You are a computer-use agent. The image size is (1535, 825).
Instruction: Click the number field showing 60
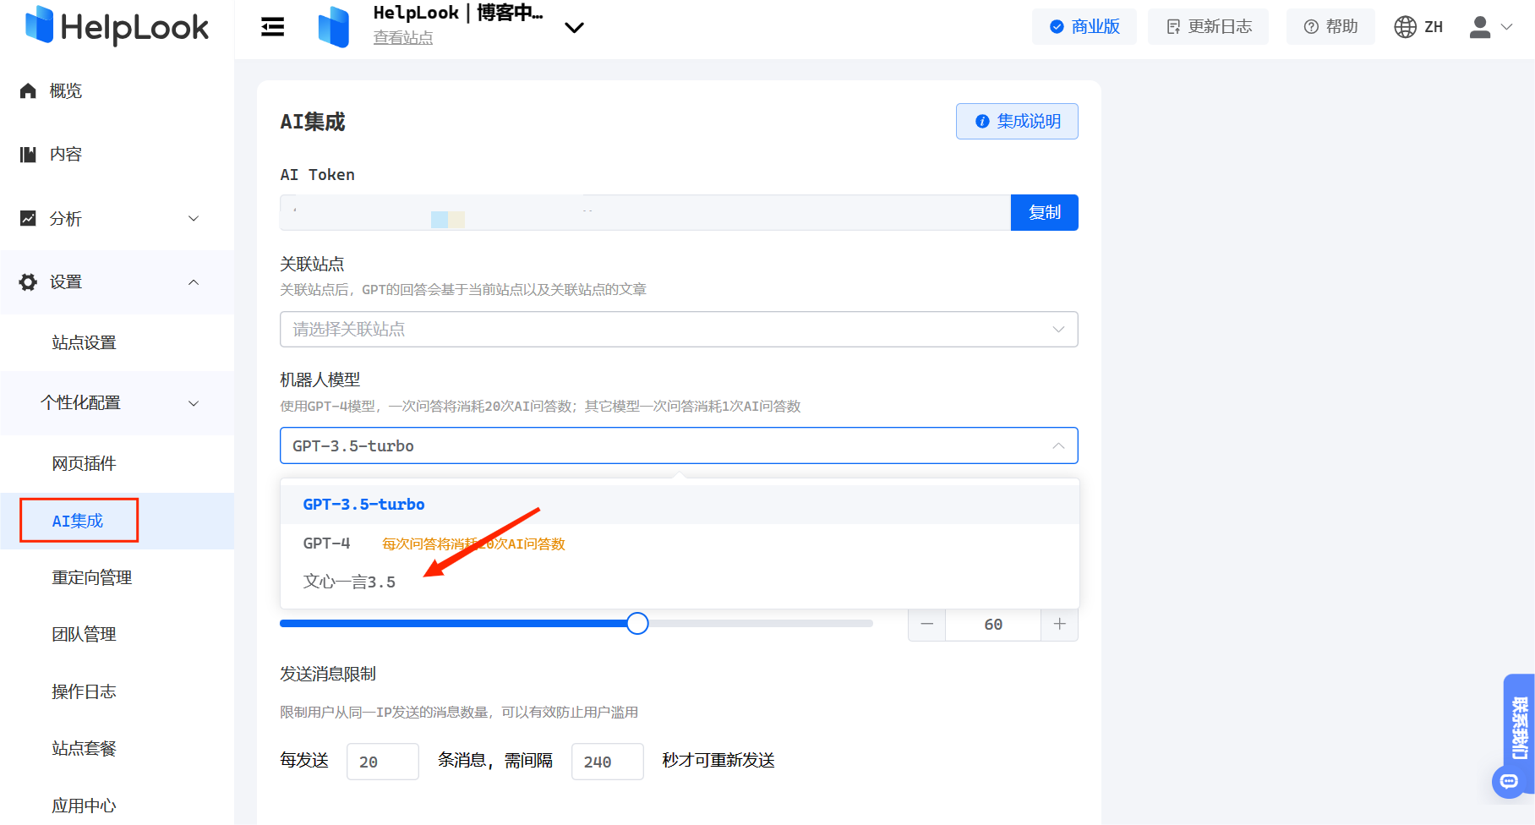click(993, 625)
